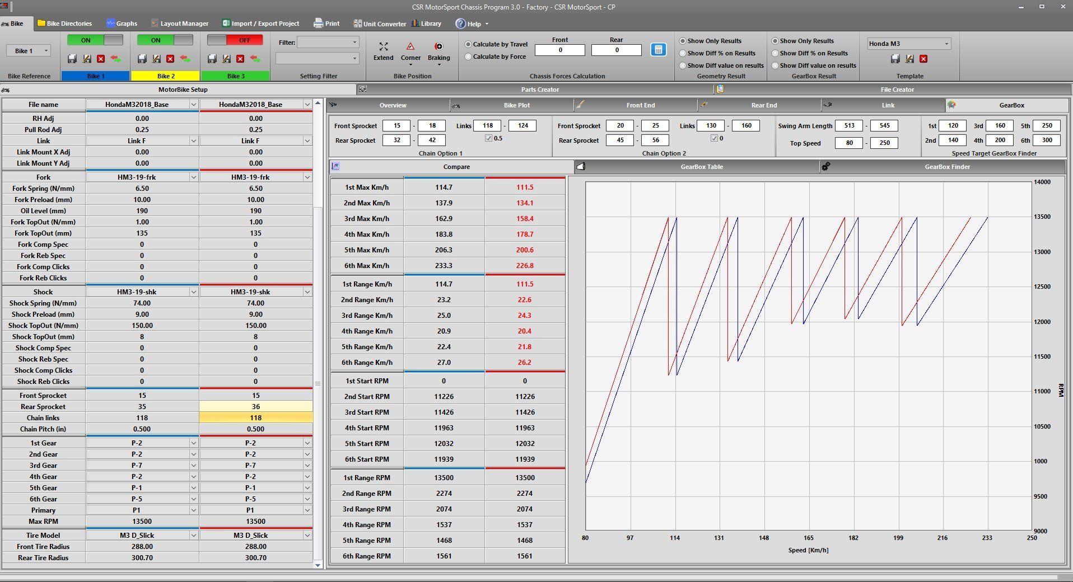
Task: Click the blue chassis forces calculator icon
Action: [658, 50]
